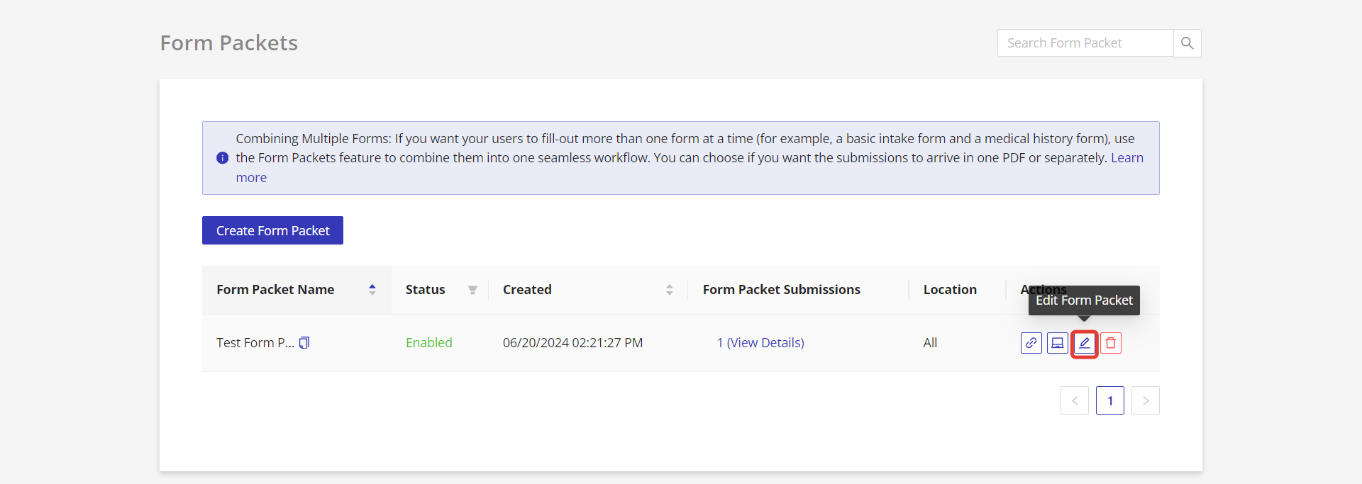
Task: Click the blue info icon in banner
Action: (222, 158)
